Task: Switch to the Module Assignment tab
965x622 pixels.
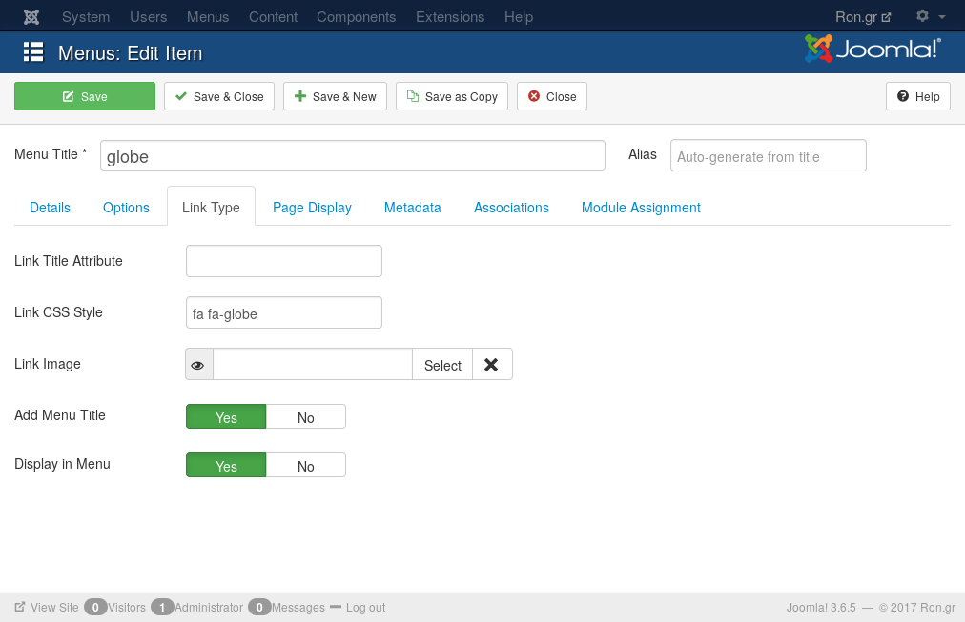Action: click(x=641, y=207)
